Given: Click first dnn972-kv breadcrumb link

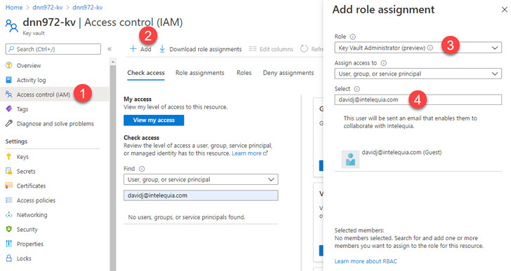Looking at the screenshot, I should pyautogui.click(x=48, y=8).
